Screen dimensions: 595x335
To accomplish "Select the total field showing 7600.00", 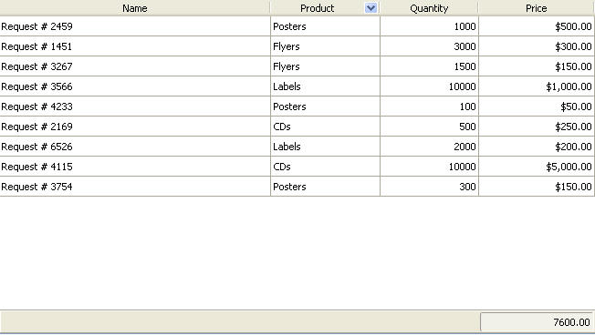I will pos(537,322).
